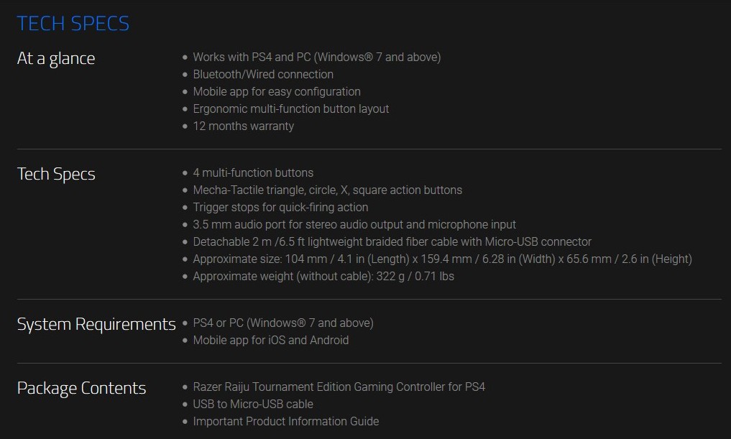The image size is (731, 439).
Task: Click the "Ergonomic multi-function button layout" item
Action: (x=291, y=108)
